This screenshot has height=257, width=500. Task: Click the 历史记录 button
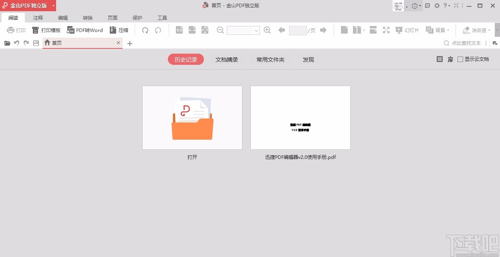tap(185, 58)
